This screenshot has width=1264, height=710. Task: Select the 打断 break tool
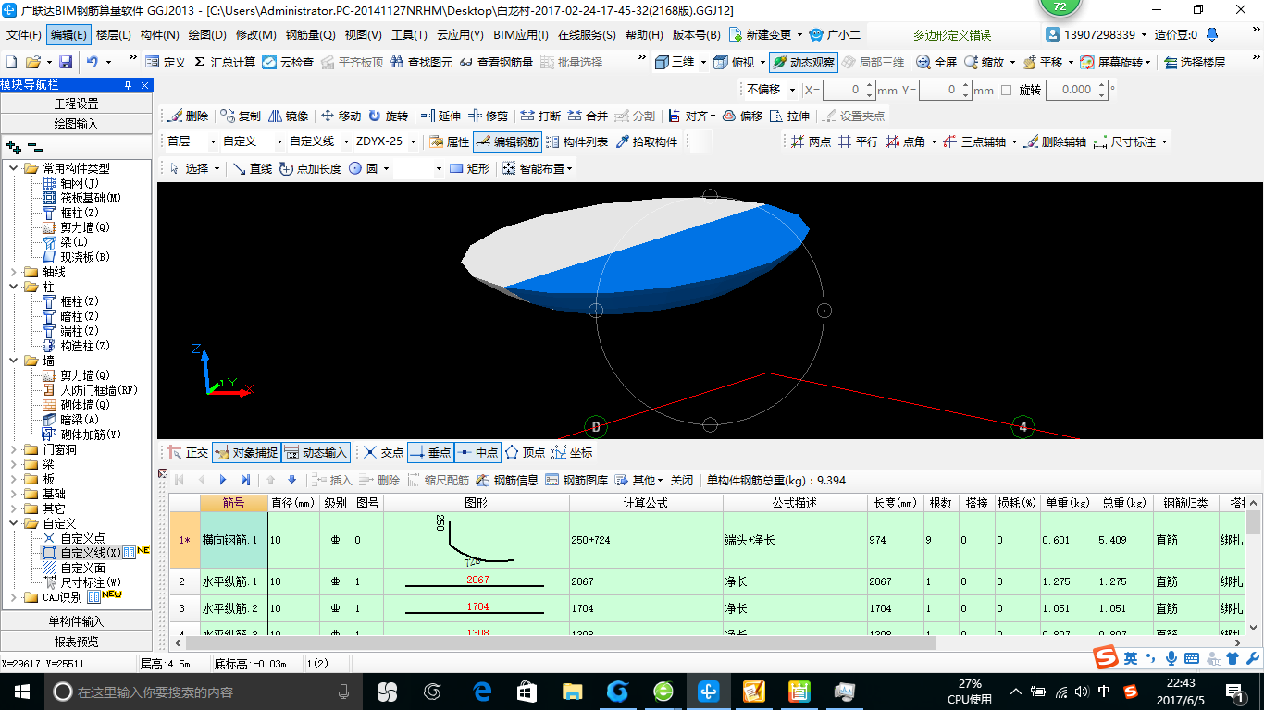(x=540, y=116)
